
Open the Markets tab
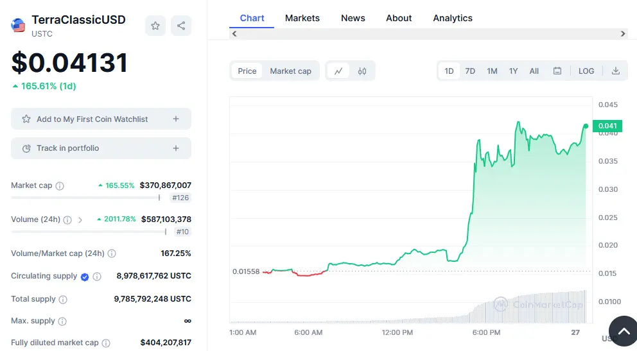[x=302, y=18]
